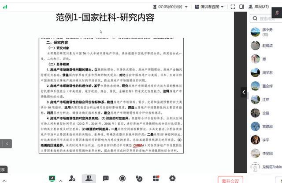Screen dimensions: 282x183
Task: Toggle the members list icon in toolbar
Action: (x=89, y=178)
